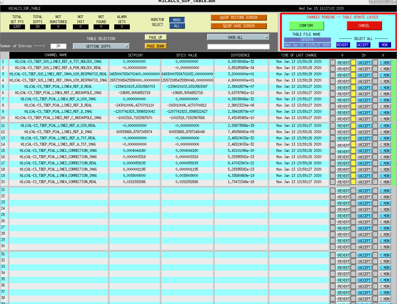Open the SETTING DIFFS table selection dropdown
This screenshot has height=304, width=397.
click(101, 46)
